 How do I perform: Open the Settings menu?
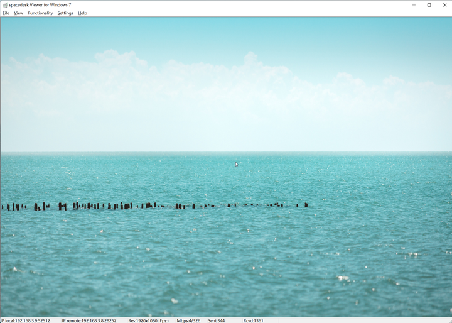65,13
